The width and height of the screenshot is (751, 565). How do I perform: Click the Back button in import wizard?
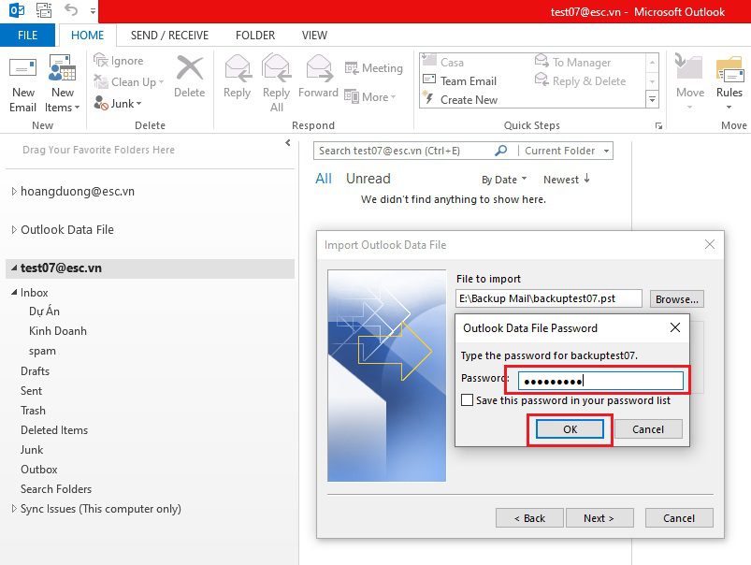tap(529, 518)
